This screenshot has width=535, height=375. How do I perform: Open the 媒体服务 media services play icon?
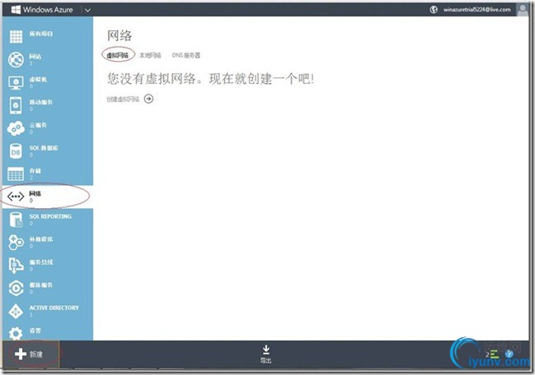tap(16, 288)
